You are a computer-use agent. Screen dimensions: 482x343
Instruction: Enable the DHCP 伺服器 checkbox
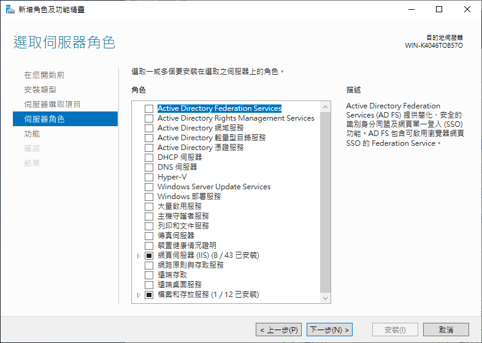149,157
